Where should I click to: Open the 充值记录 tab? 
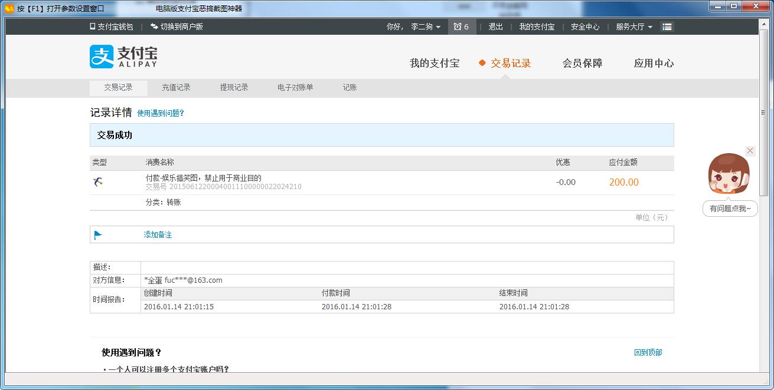click(176, 87)
